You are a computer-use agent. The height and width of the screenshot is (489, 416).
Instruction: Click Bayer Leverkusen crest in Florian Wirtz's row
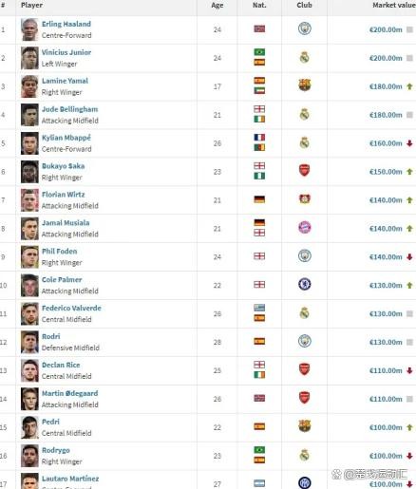coord(305,199)
